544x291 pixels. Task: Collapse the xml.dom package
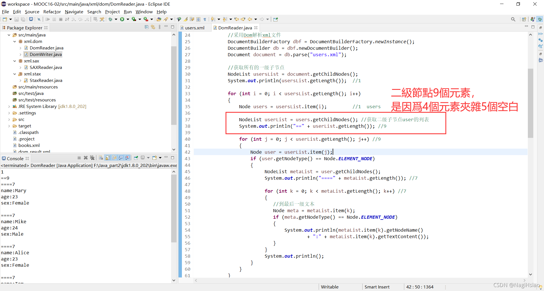click(x=14, y=42)
